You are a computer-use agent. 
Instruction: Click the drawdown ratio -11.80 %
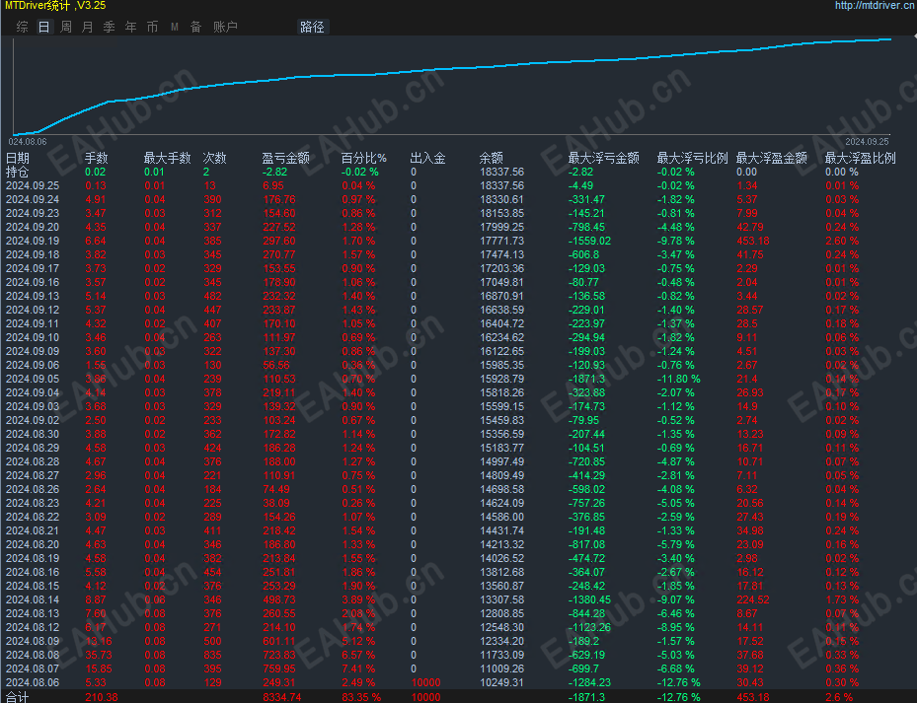coord(678,379)
